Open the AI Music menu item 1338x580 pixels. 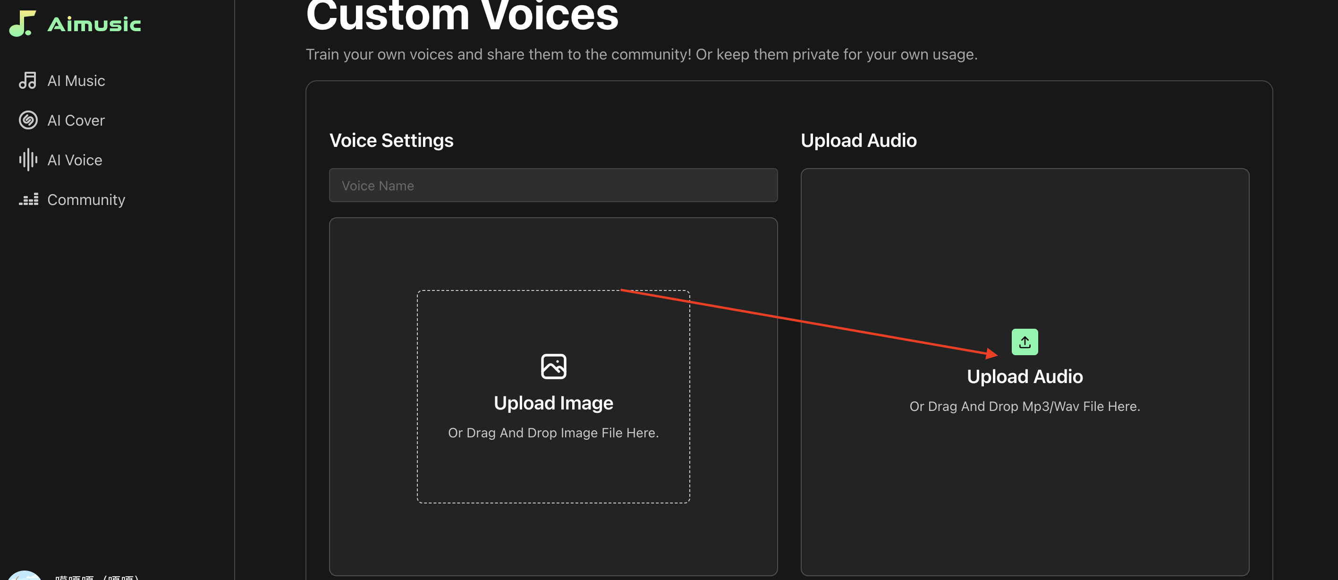tap(76, 81)
